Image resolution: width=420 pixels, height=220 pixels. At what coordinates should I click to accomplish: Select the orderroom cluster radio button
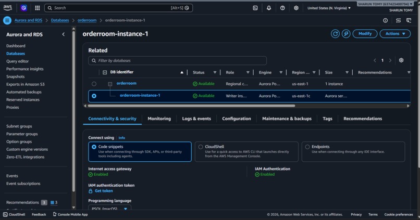pyautogui.click(x=94, y=84)
